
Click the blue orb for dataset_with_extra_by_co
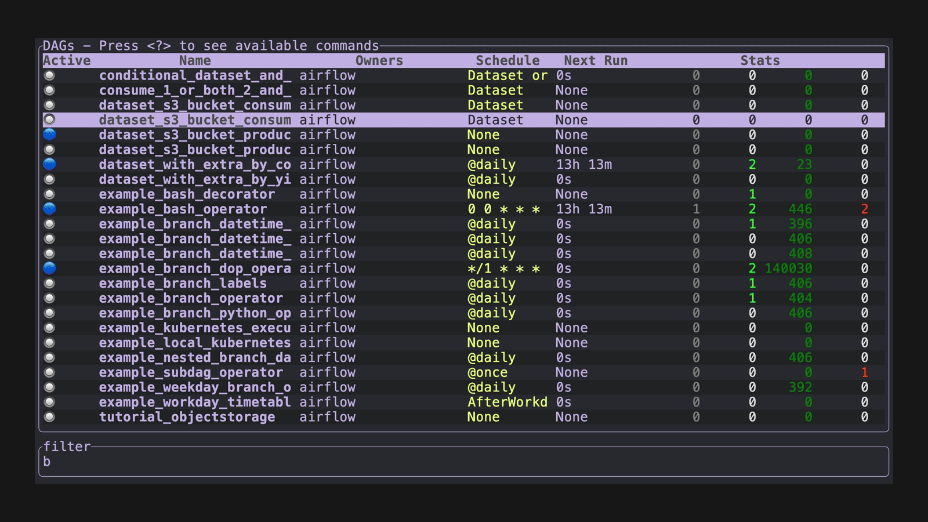49,164
